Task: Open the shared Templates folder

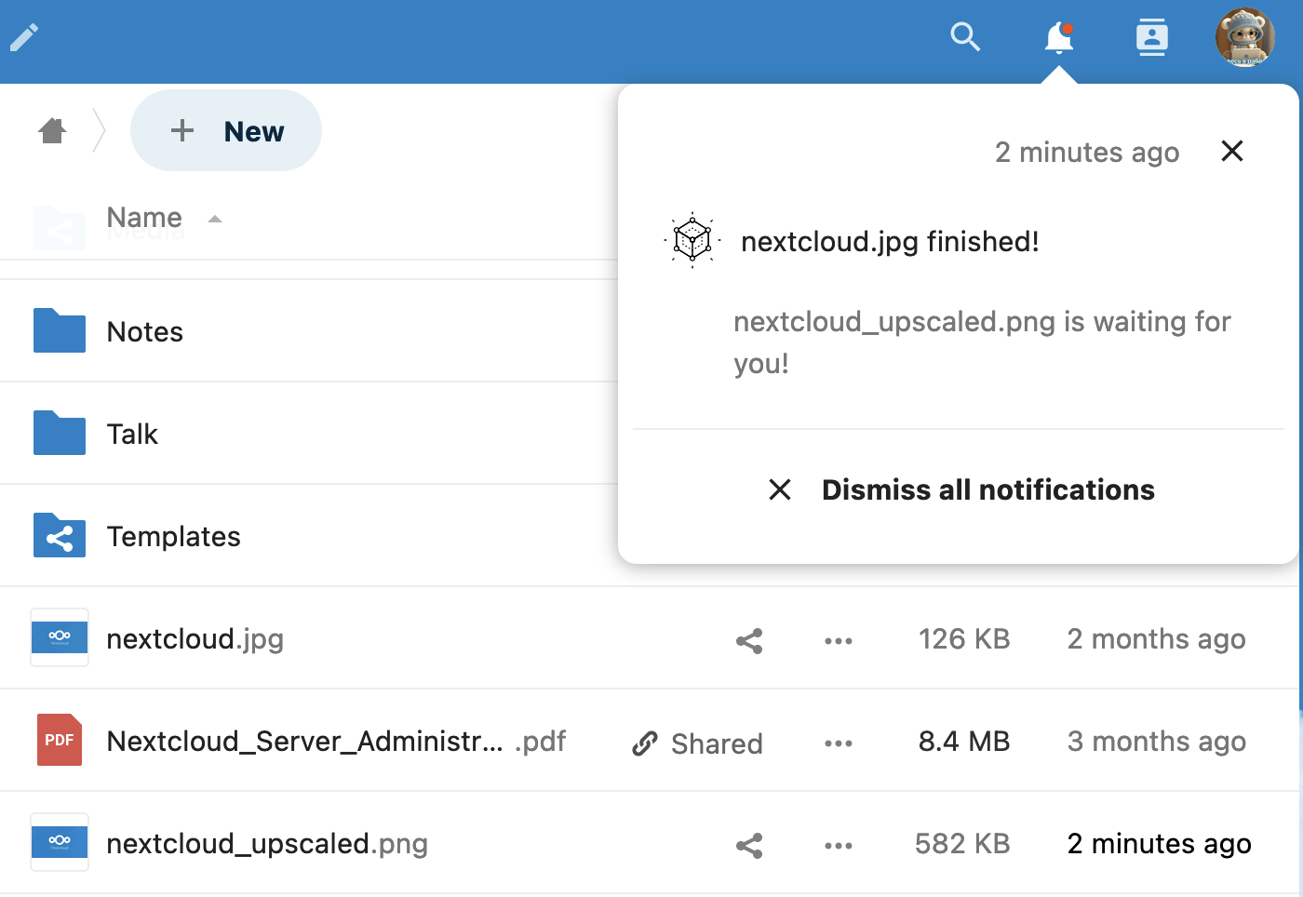Action: (x=174, y=537)
